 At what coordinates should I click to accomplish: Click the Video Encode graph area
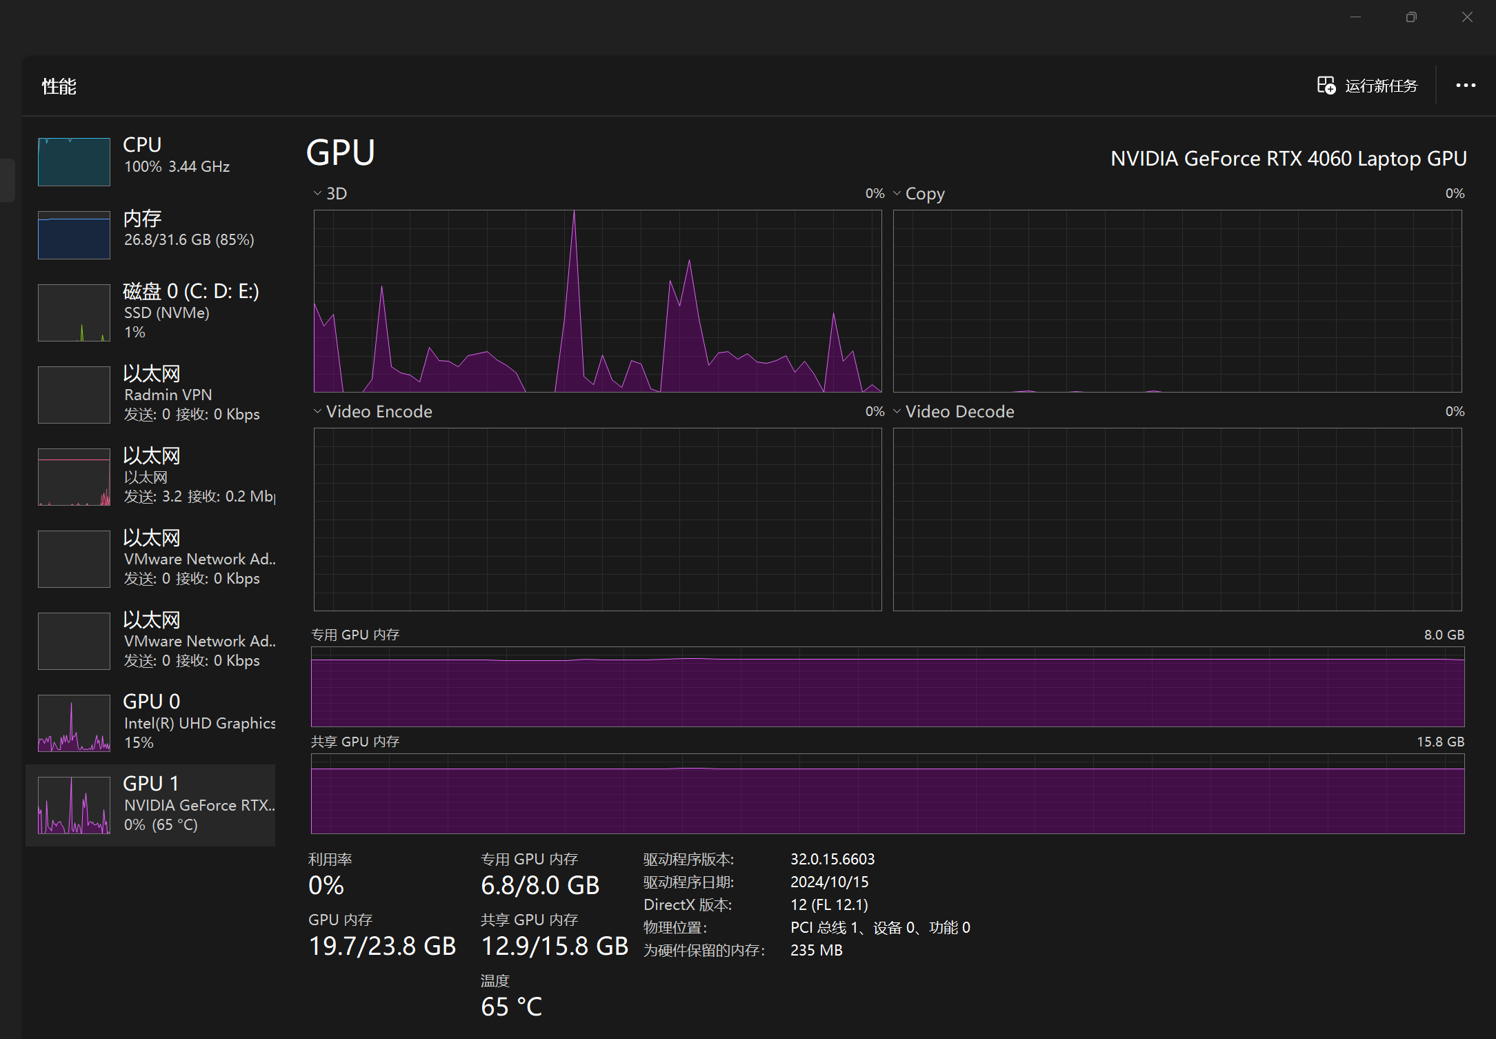pos(597,519)
